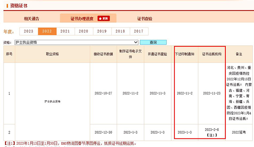This screenshot has height=147, width=254.
Task: Click the 证书运抵机构 column header
Action: 212,54
